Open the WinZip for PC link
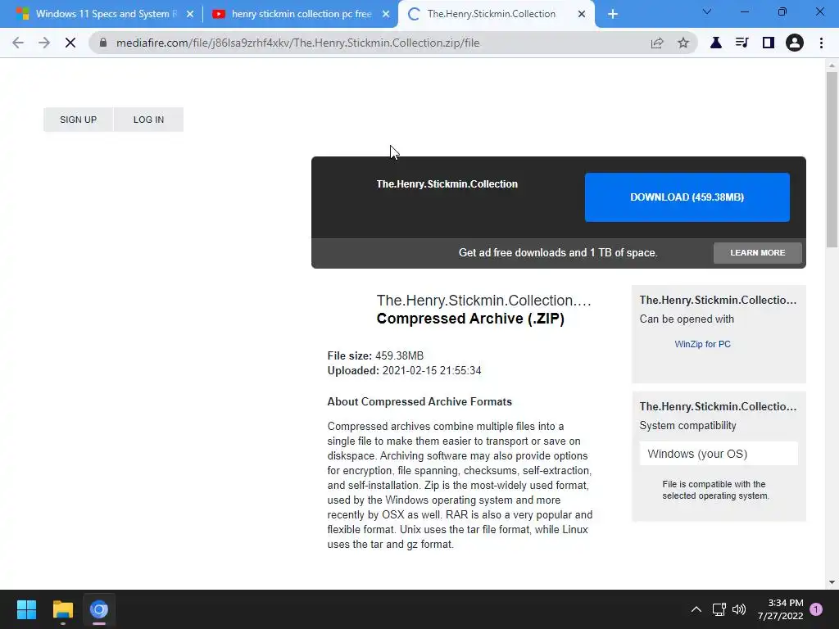This screenshot has width=839, height=629. pos(702,345)
